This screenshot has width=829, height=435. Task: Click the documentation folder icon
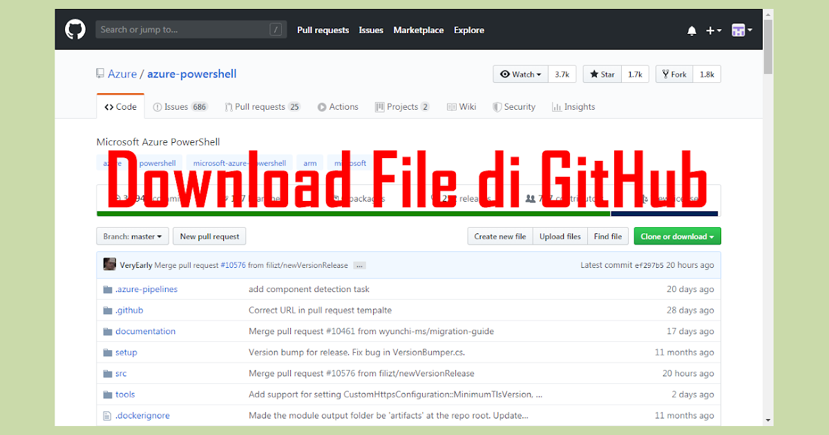(x=107, y=331)
